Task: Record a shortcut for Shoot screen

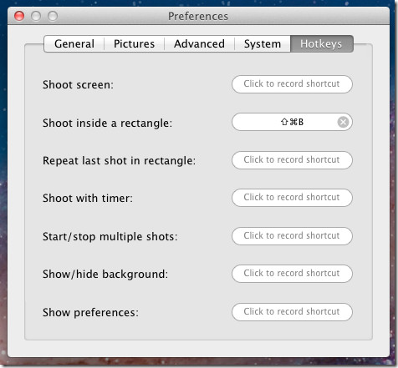Action: click(x=292, y=84)
